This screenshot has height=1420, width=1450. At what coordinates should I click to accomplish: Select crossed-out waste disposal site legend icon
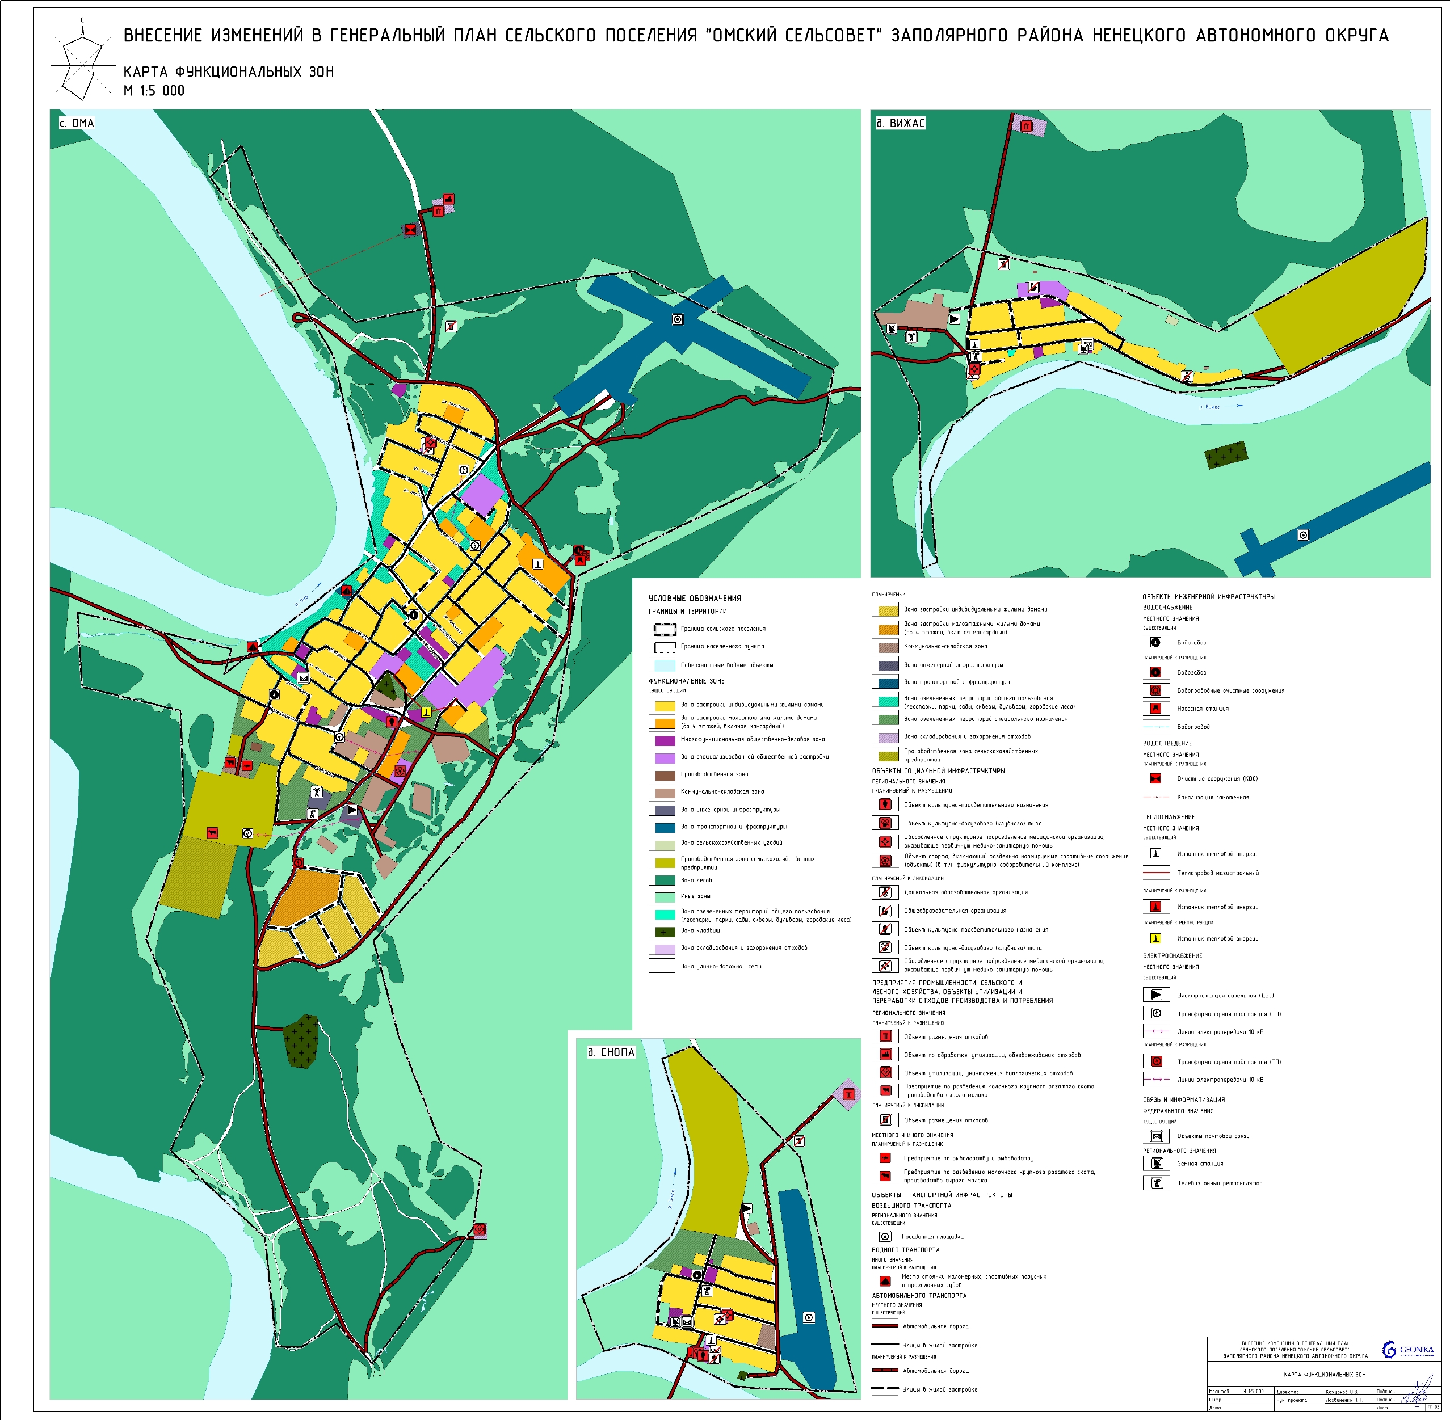click(885, 1119)
